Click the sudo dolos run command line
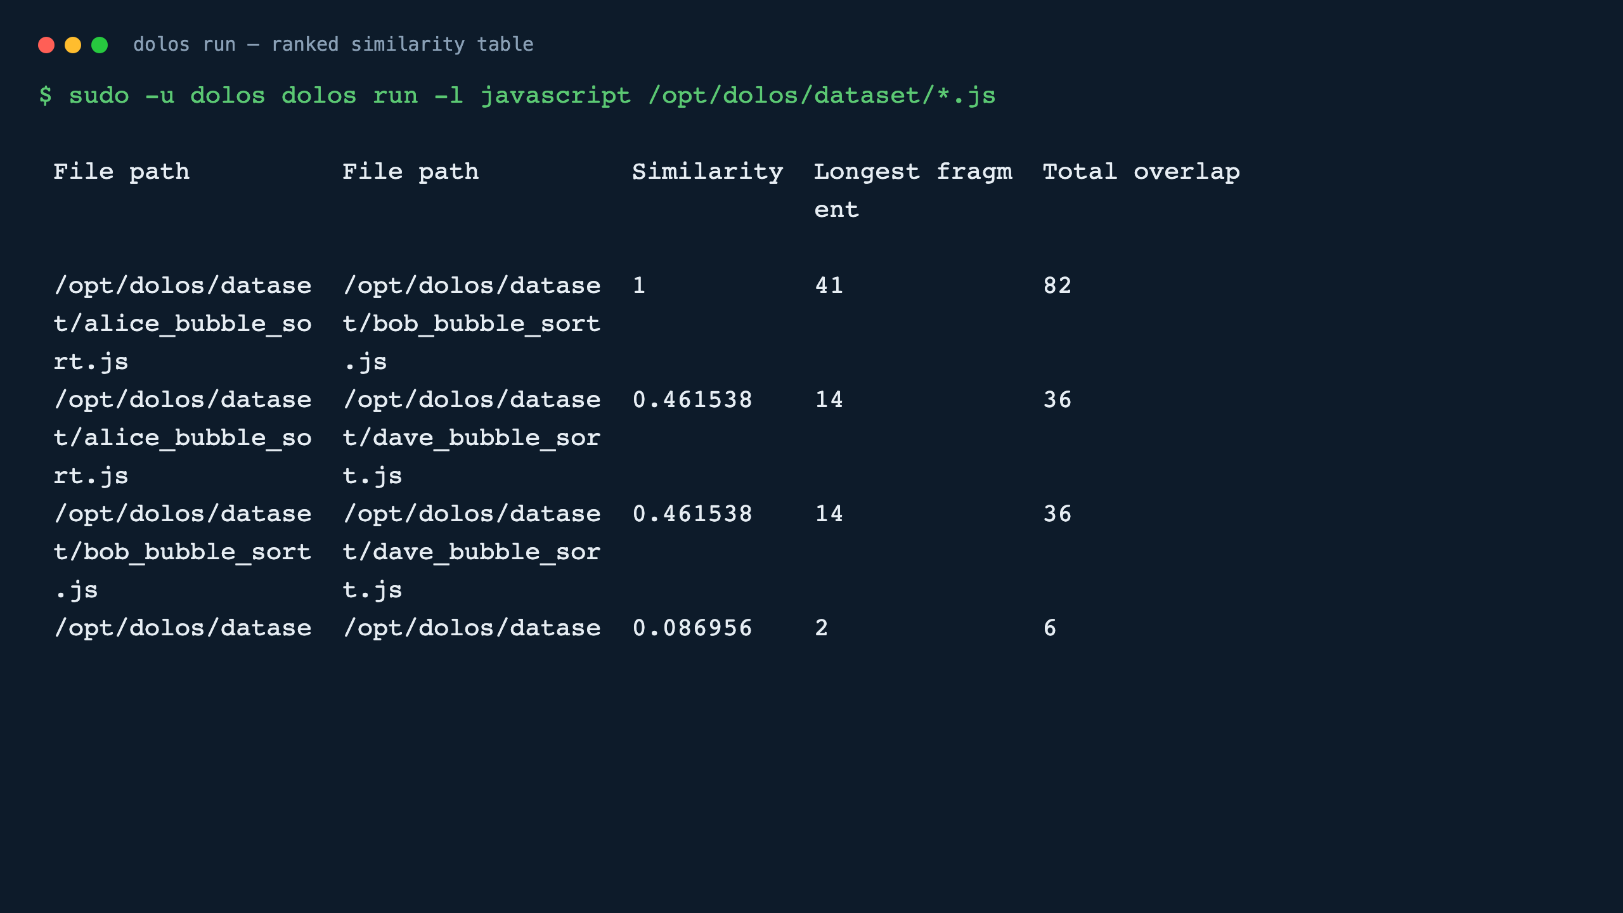Viewport: 1623px width, 913px height. coord(517,96)
